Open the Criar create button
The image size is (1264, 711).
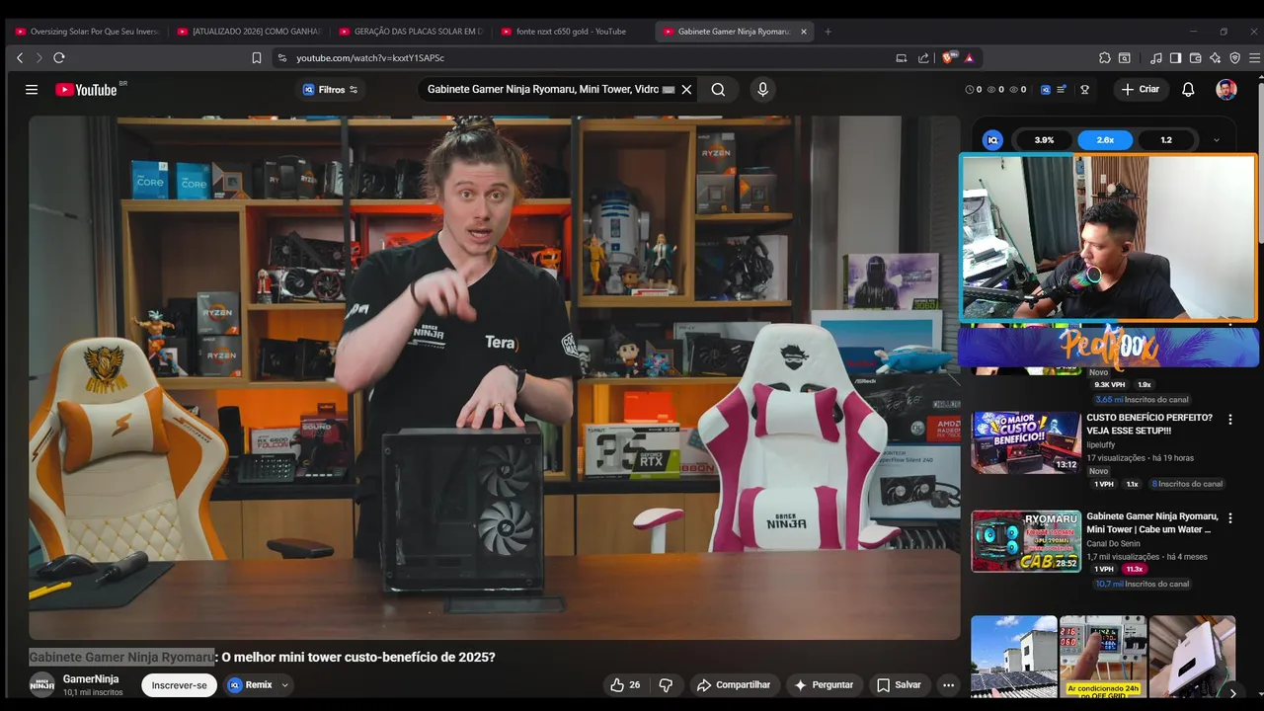coord(1141,90)
